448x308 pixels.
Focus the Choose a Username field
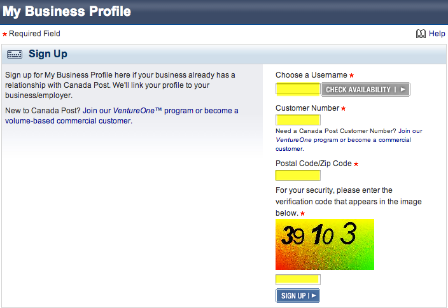click(298, 89)
